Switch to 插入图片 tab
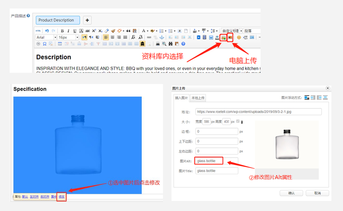The height and width of the screenshot is (211, 343). 181,98
